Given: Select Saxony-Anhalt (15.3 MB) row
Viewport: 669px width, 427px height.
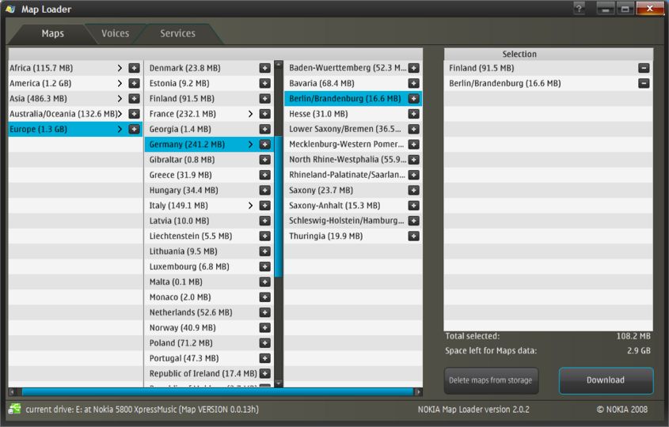Looking at the screenshot, I should (353, 206).
